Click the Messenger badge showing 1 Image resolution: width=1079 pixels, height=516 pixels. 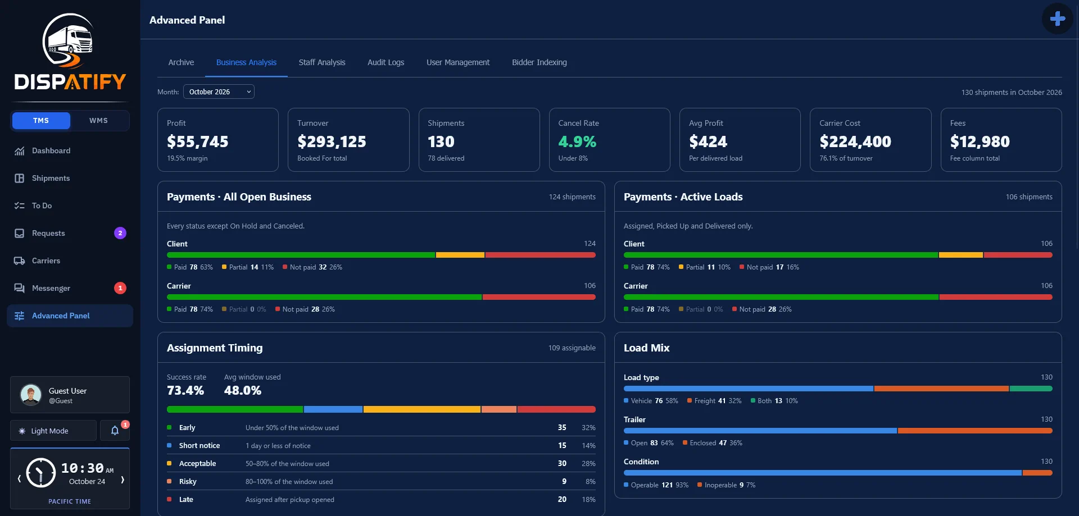120,288
